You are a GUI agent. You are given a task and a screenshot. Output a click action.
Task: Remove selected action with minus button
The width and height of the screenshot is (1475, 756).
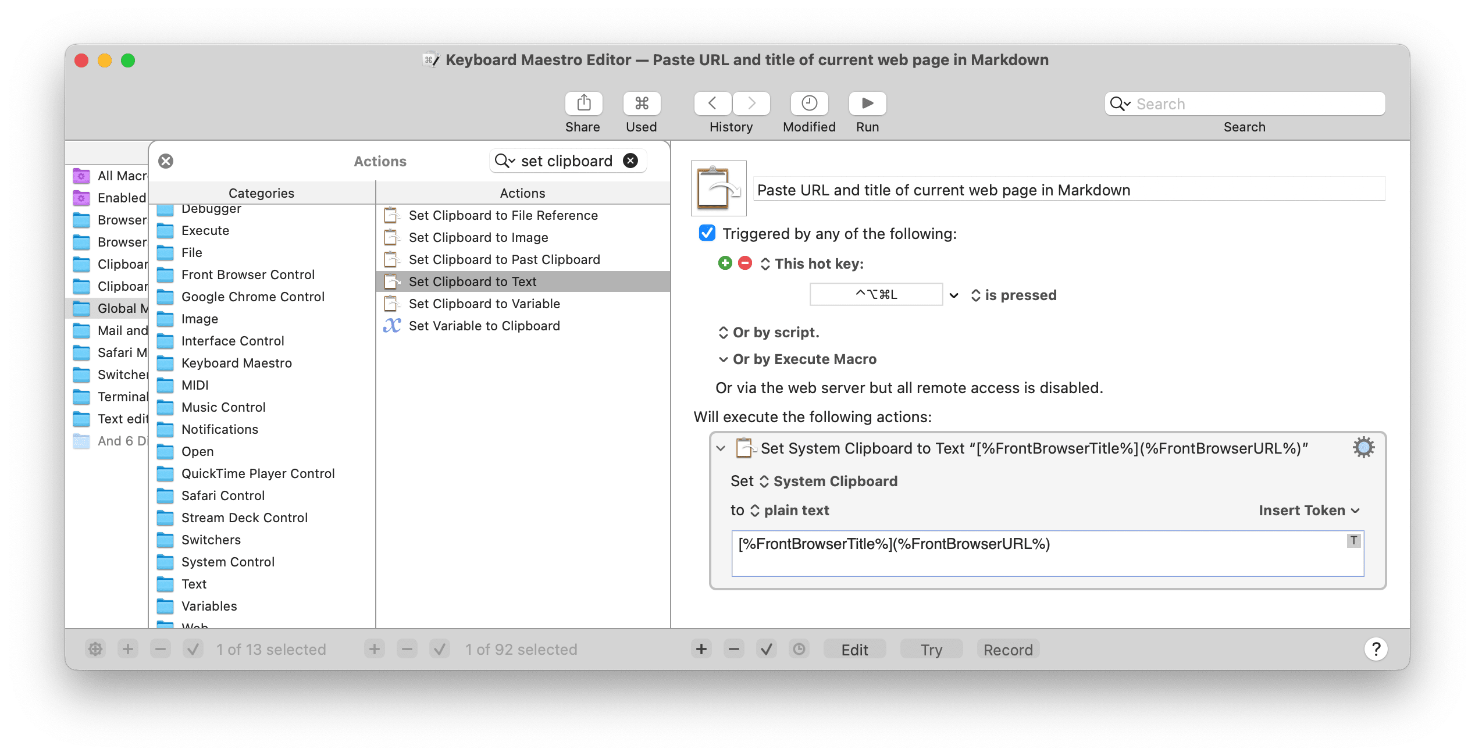[734, 649]
